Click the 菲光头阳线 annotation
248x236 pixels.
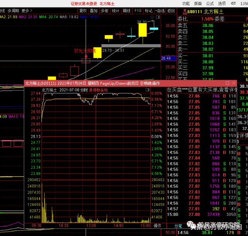click(85, 51)
